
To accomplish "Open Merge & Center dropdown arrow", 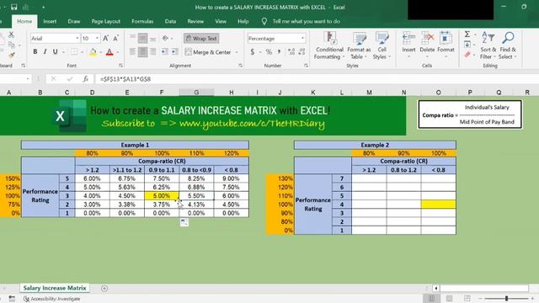I will tap(237, 52).
